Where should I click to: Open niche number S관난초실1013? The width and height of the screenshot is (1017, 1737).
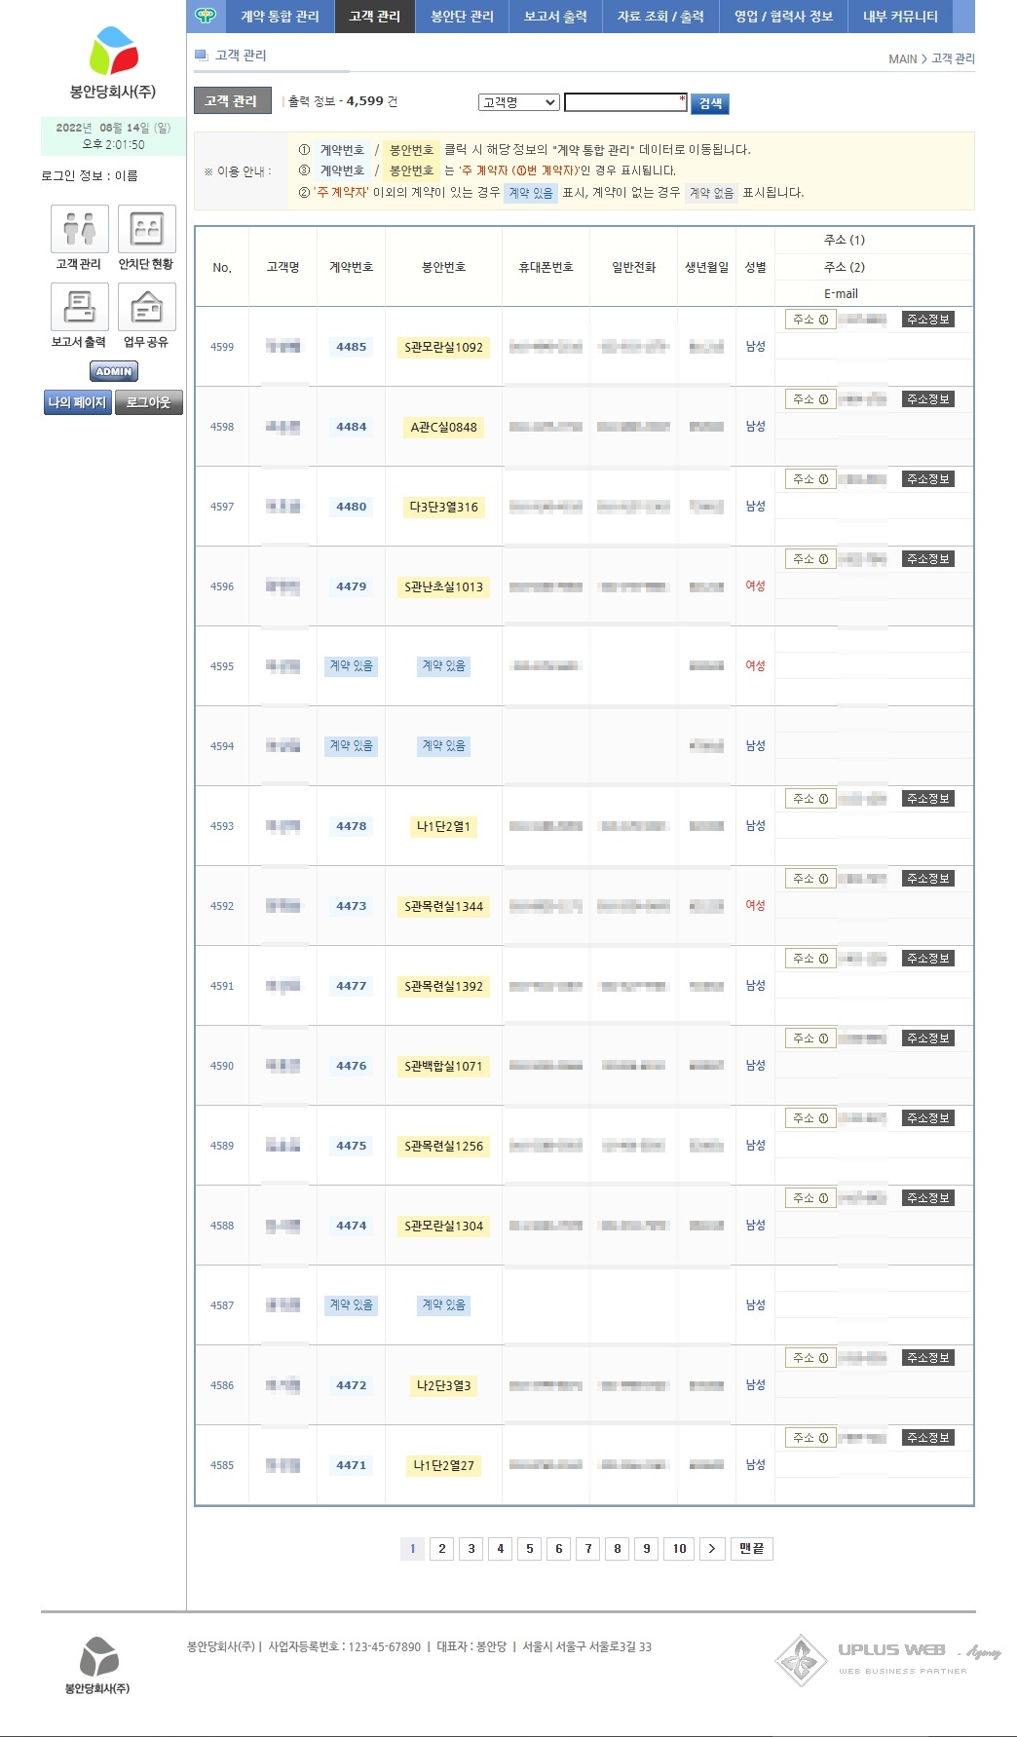coord(444,586)
